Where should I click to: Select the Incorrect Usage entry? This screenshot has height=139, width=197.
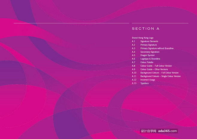[148, 80]
